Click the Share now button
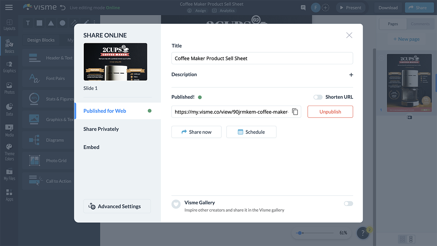The height and width of the screenshot is (246, 437). click(x=196, y=132)
